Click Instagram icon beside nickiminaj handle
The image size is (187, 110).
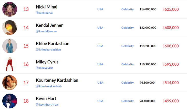click(37, 13)
